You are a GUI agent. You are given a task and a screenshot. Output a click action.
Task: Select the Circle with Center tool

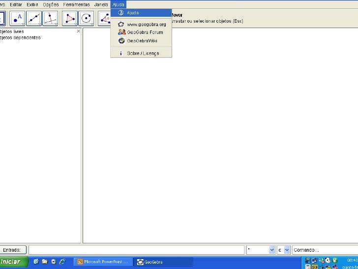86,19
